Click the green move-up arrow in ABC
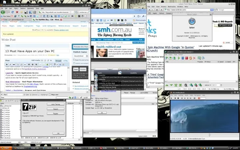Screen dimensions: 240x150 point(167,85)
